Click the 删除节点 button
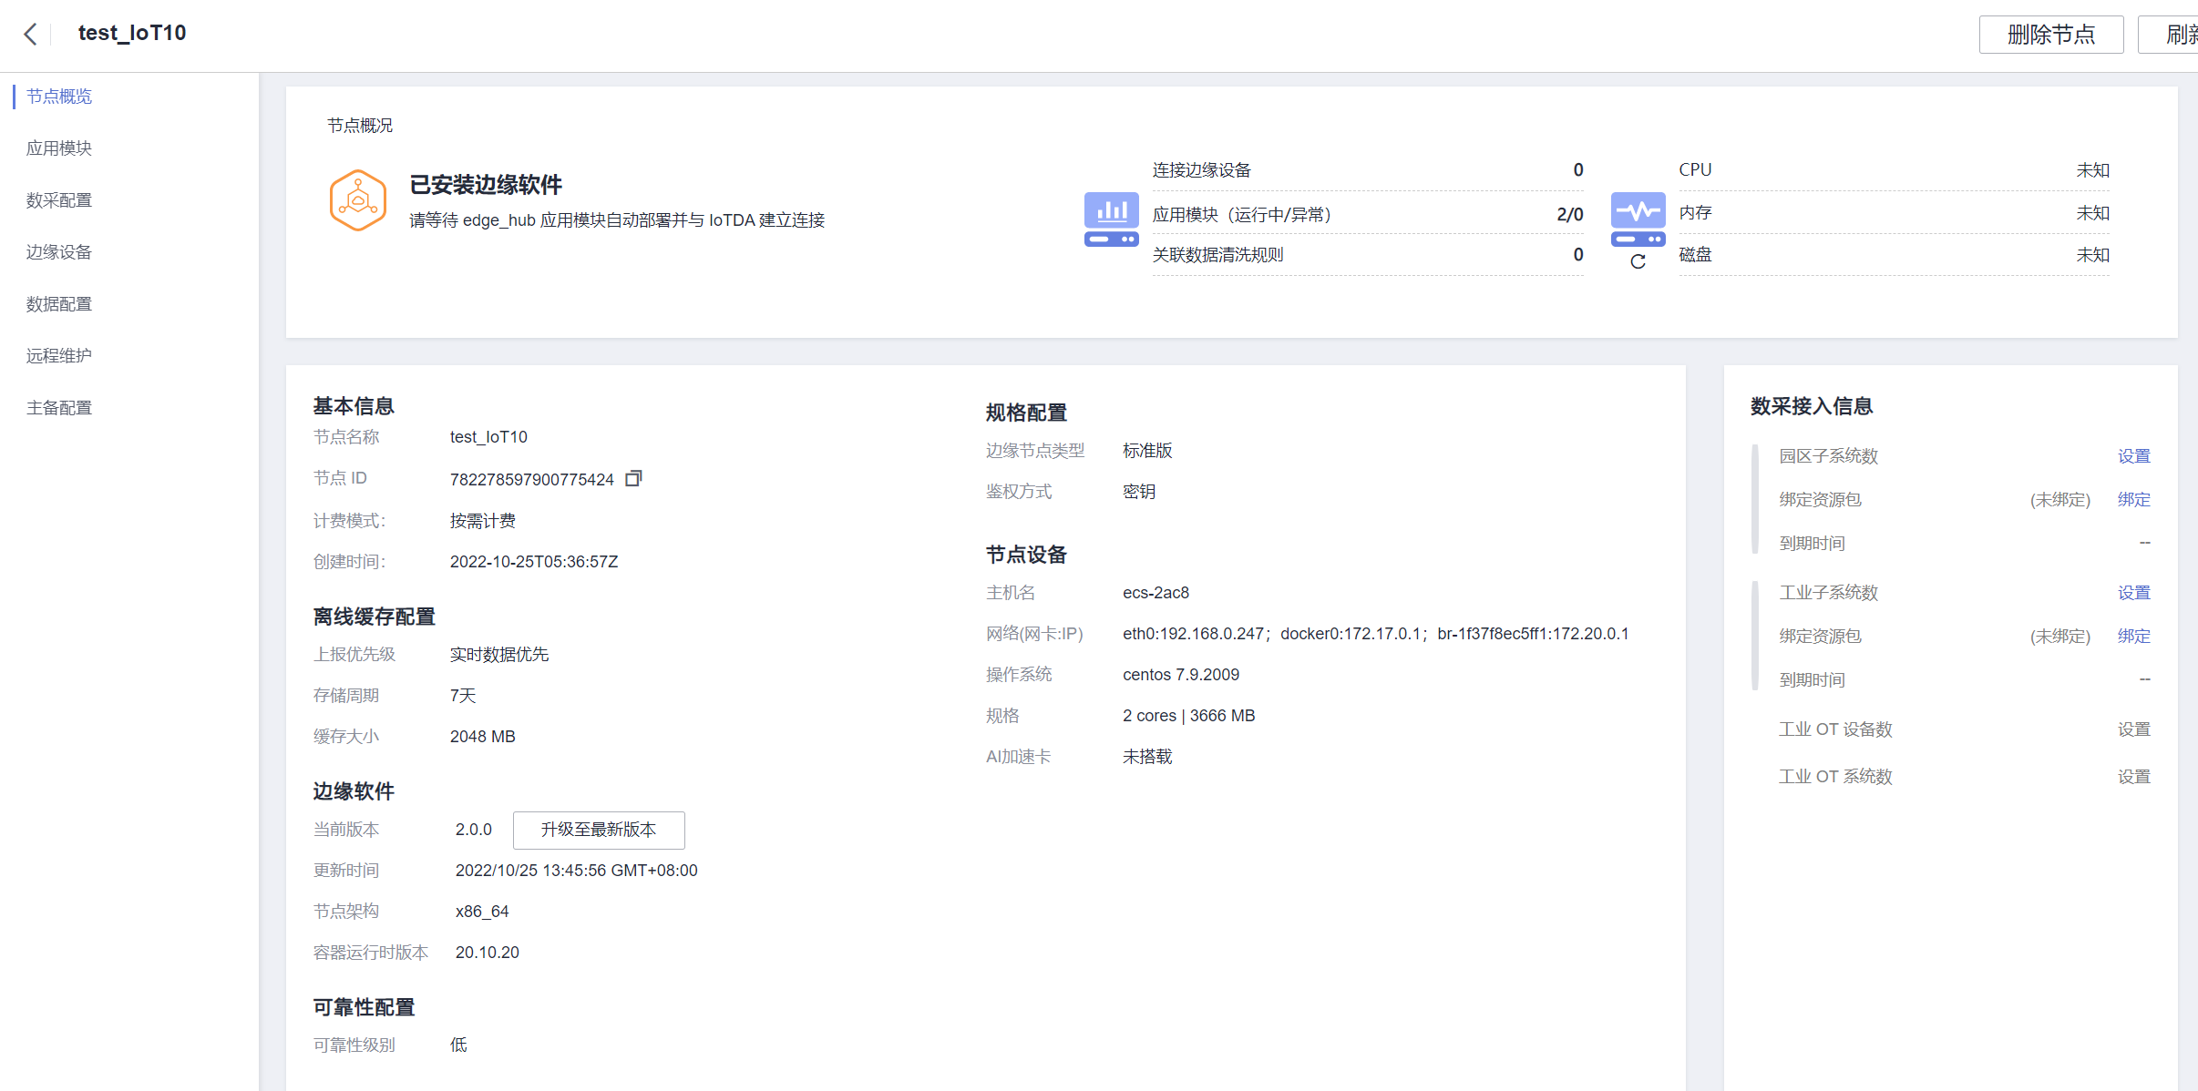Viewport: 2198px width, 1091px height. (2050, 35)
